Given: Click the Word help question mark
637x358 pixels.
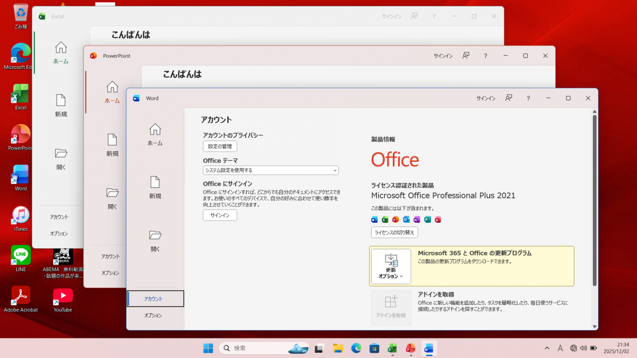Looking at the screenshot, I should [x=528, y=98].
